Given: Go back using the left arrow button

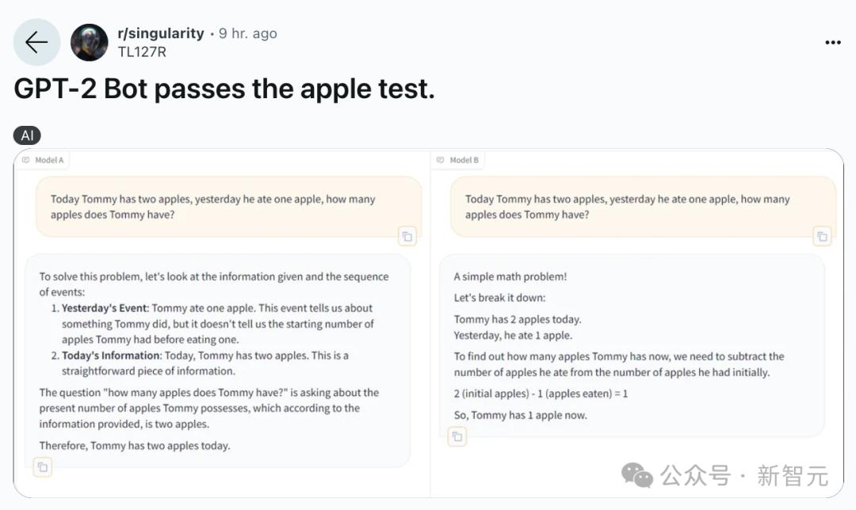Looking at the screenshot, I should point(36,43).
